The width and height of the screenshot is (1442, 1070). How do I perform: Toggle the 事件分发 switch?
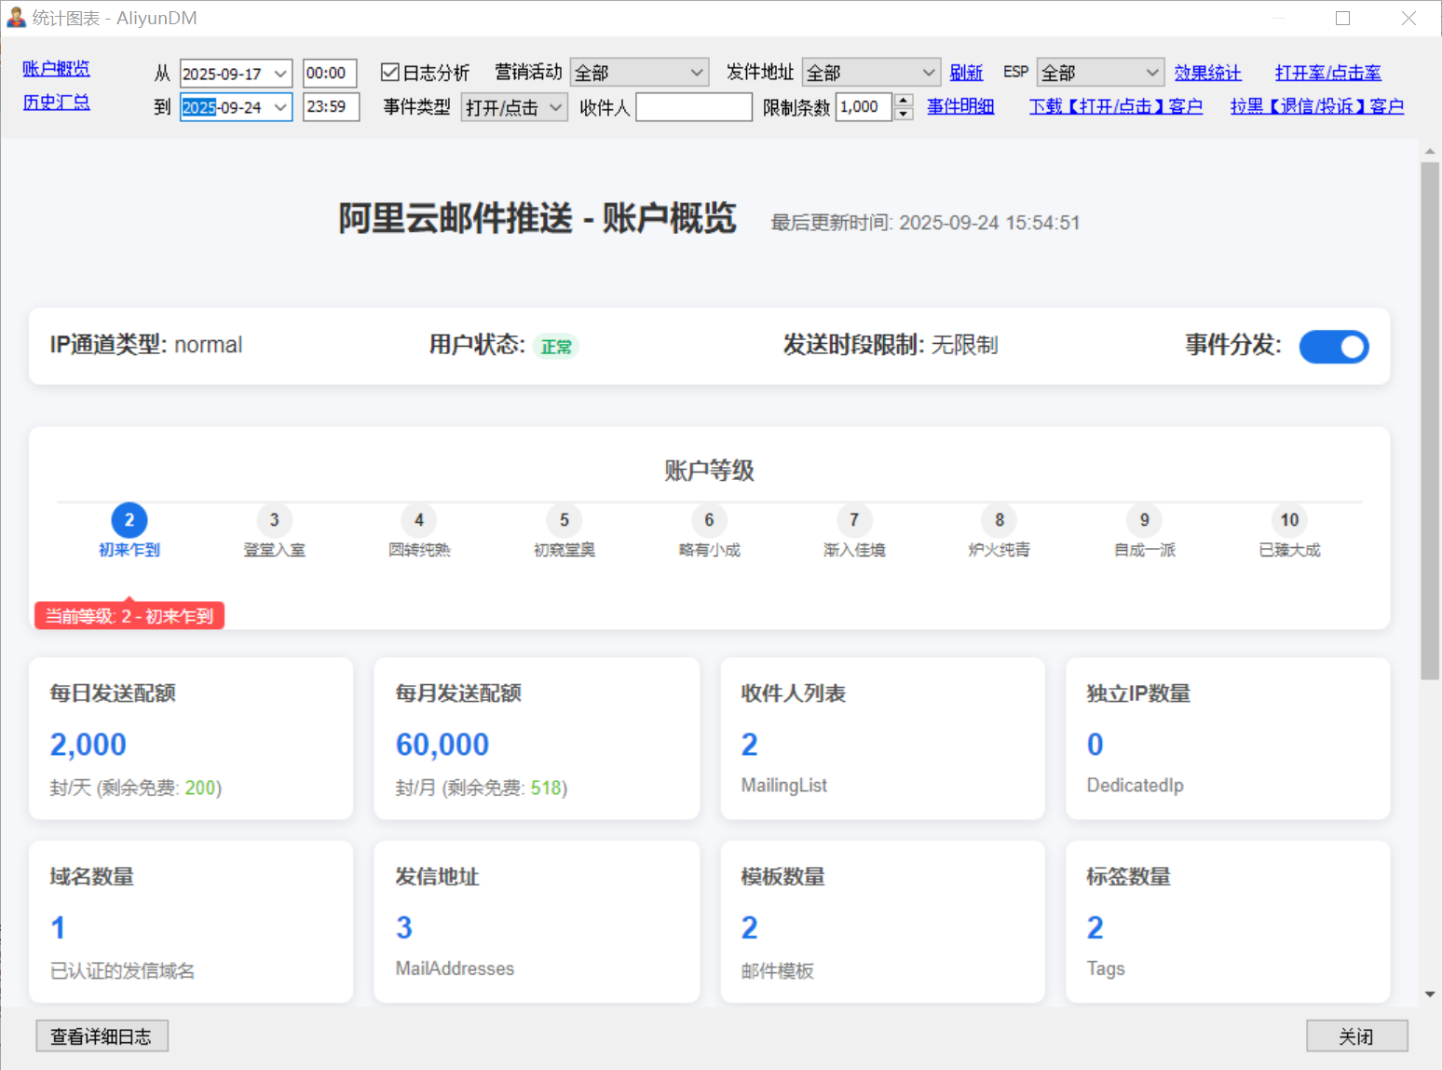coord(1333,347)
